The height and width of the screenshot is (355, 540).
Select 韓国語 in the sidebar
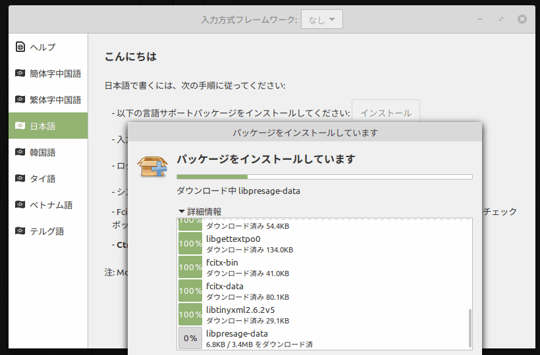pyautogui.click(x=48, y=153)
